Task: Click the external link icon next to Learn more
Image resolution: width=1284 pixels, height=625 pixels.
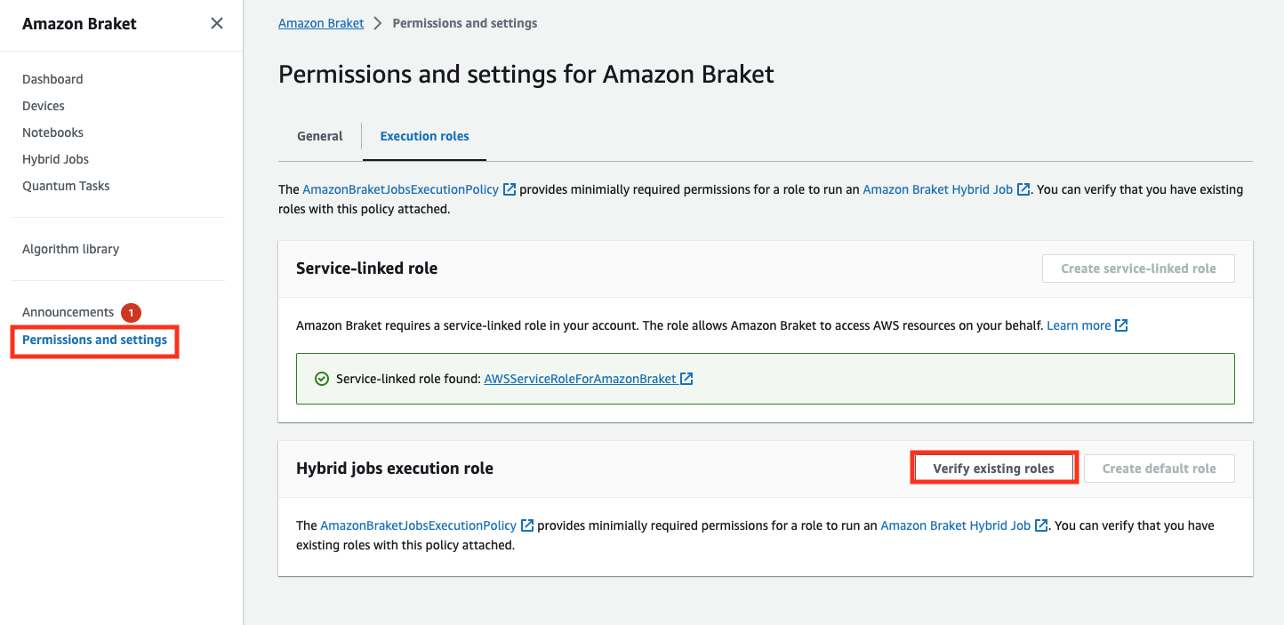Action: click(x=1123, y=325)
